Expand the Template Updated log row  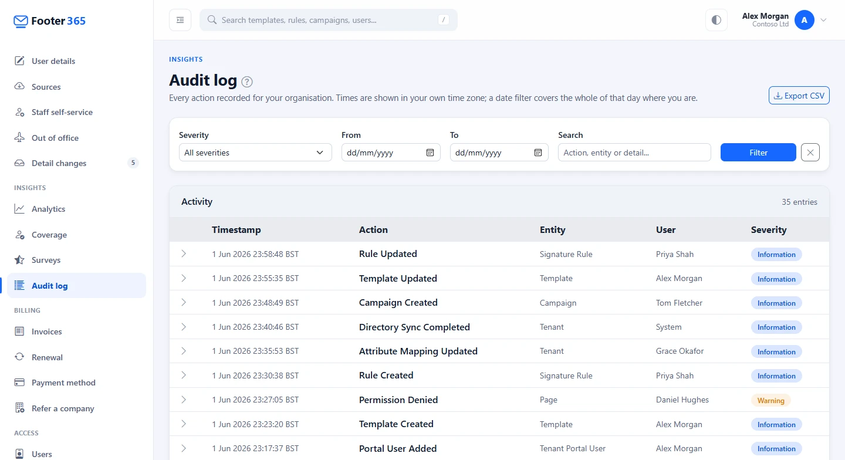tap(184, 278)
